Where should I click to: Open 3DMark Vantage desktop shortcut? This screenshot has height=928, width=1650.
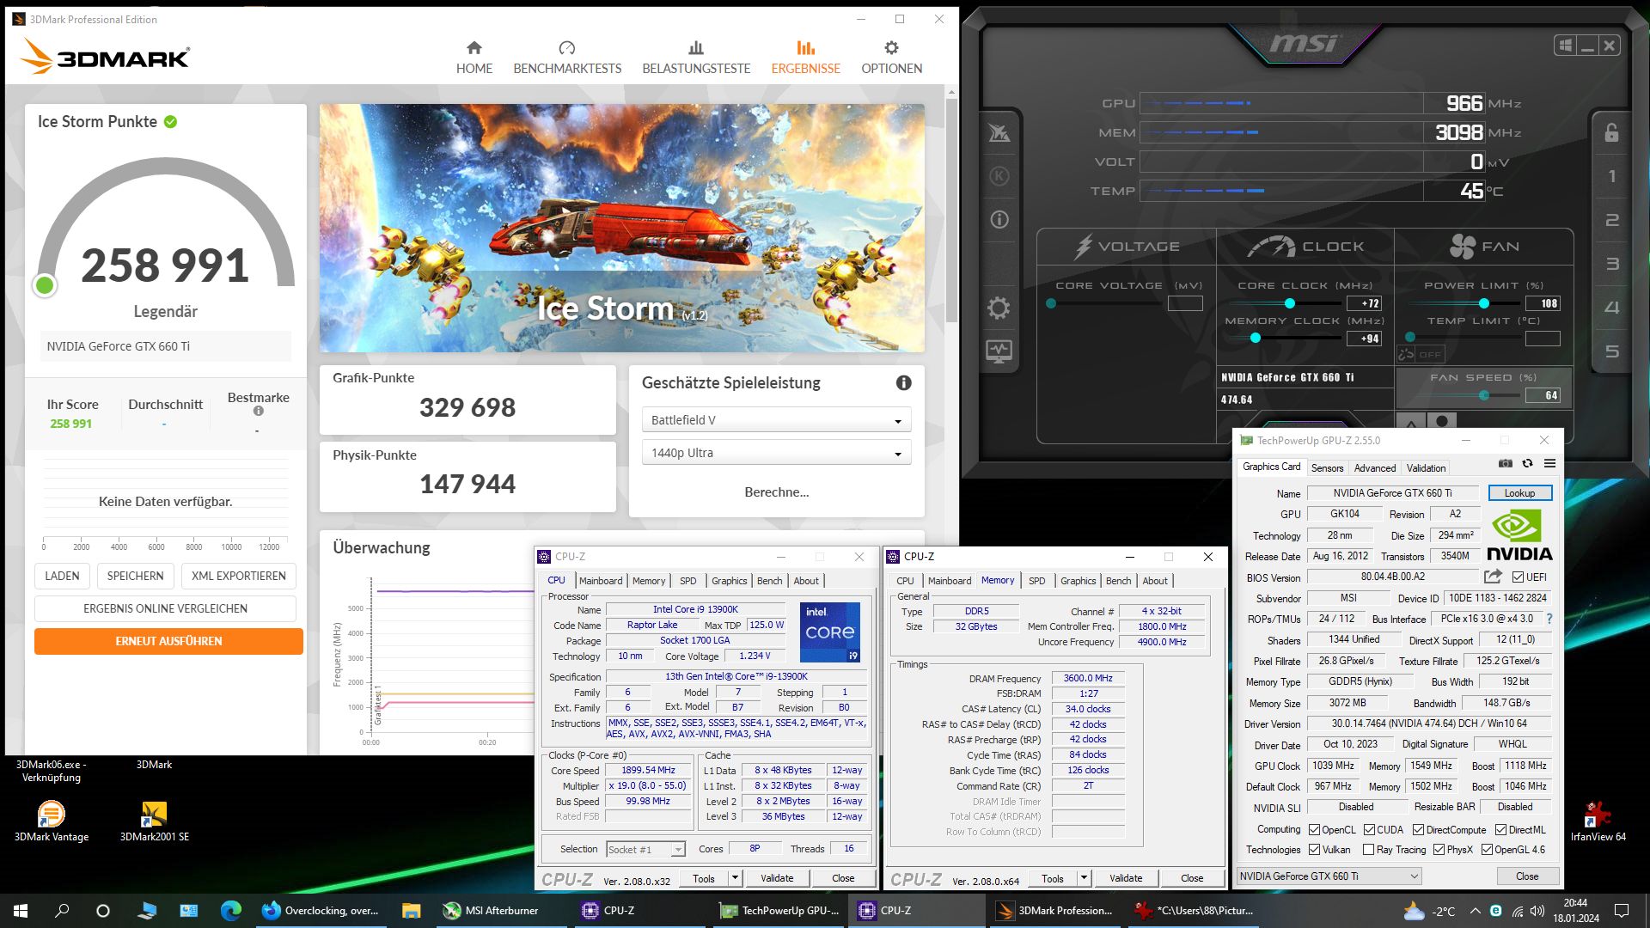pyautogui.click(x=52, y=821)
